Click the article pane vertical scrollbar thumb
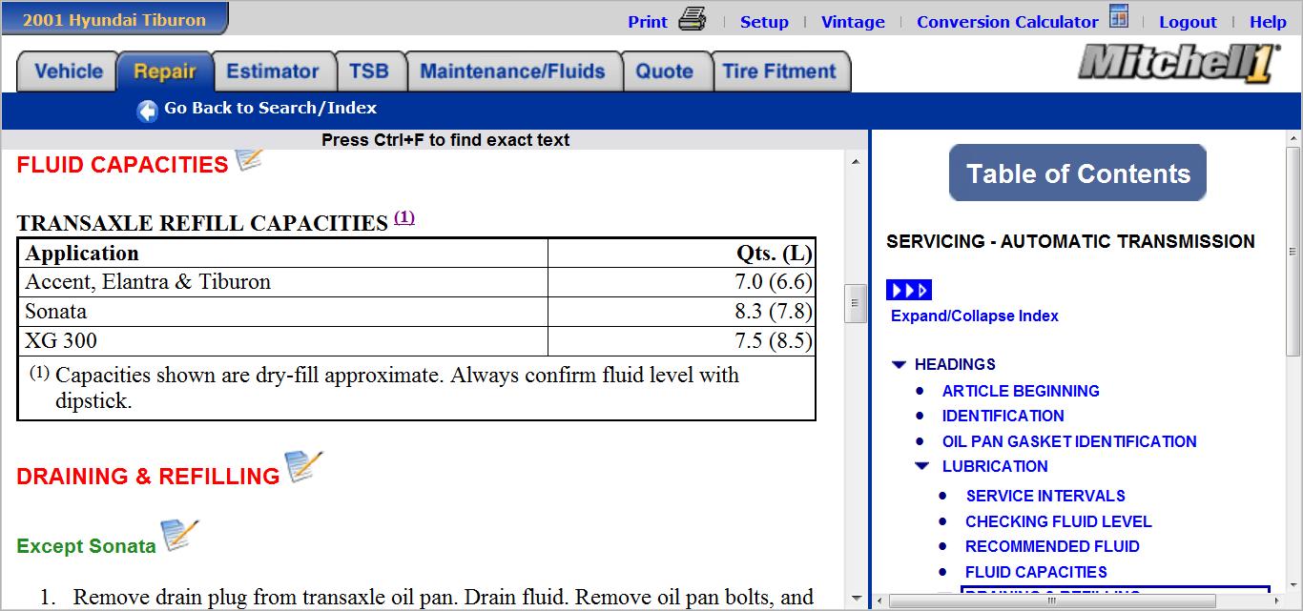The image size is (1303, 611). (x=856, y=303)
